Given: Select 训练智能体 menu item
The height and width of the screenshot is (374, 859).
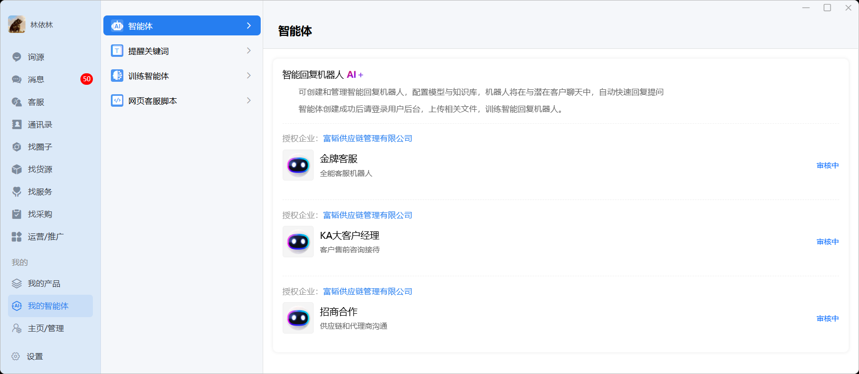Looking at the screenshot, I should pos(182,76).
